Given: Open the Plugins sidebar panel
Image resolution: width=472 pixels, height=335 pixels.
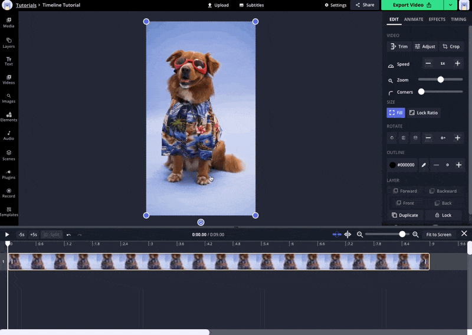Looking at the screenshot, I should pos(9,174).
